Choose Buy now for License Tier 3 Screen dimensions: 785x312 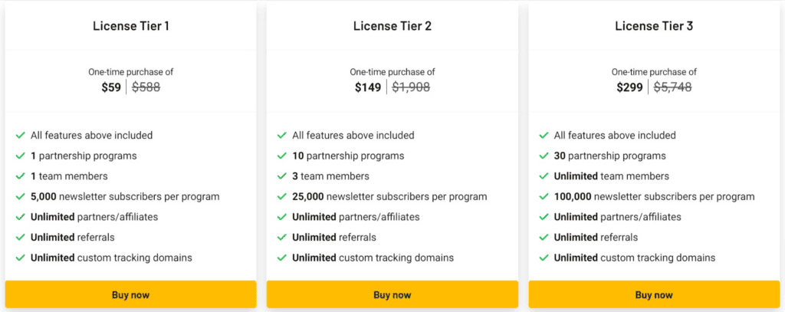click(653, 294)
